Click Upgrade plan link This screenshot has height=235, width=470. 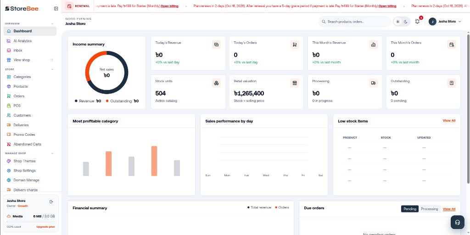coord(45,227)
